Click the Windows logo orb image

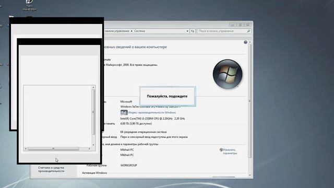click(x=228, y=74)
